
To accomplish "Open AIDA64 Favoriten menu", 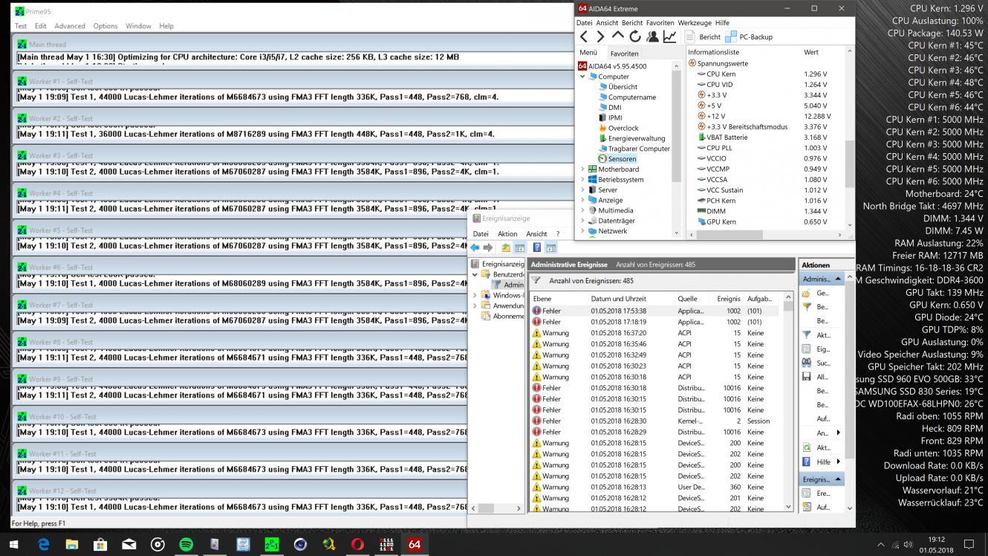I will coord(660,23).
